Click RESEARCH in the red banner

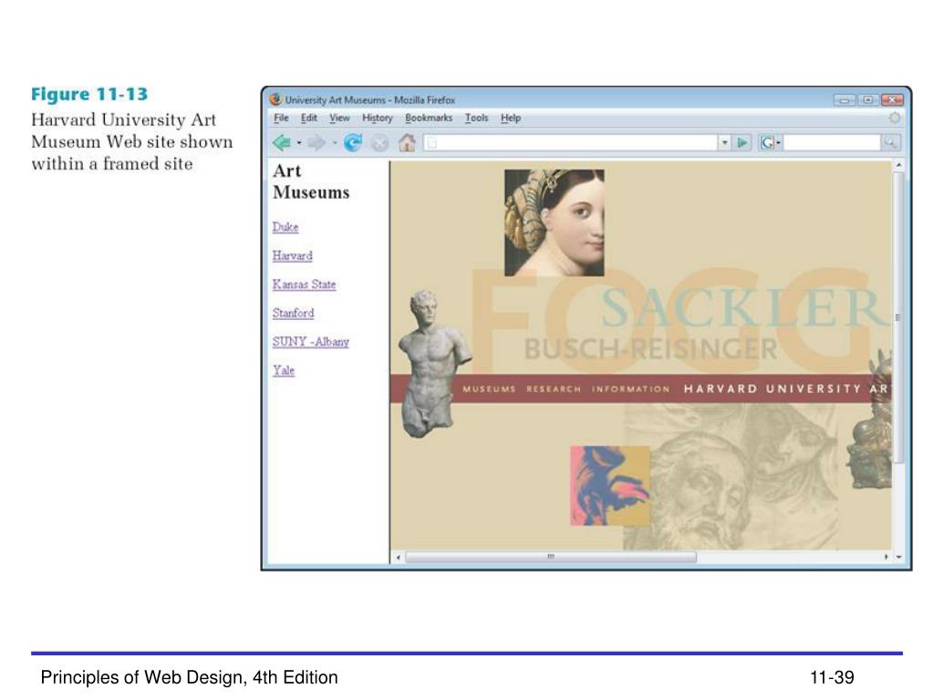tap(554, 389)
